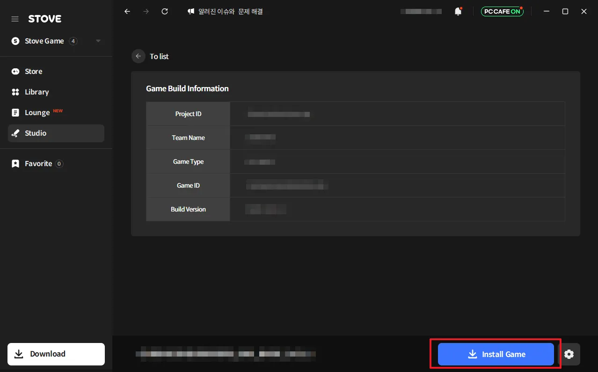Screen dimensions: 598x372
Task: Click the Favorite bookmark icon
Action: (x=15, y=163)
